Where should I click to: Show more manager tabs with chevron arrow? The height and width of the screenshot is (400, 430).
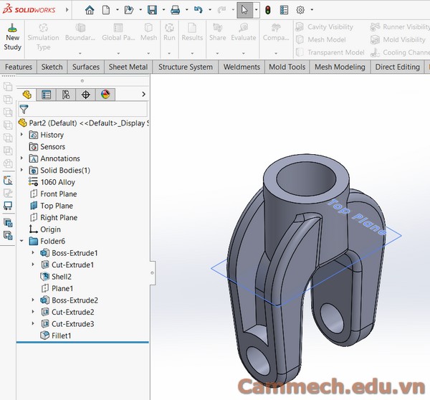click(143, 95)
